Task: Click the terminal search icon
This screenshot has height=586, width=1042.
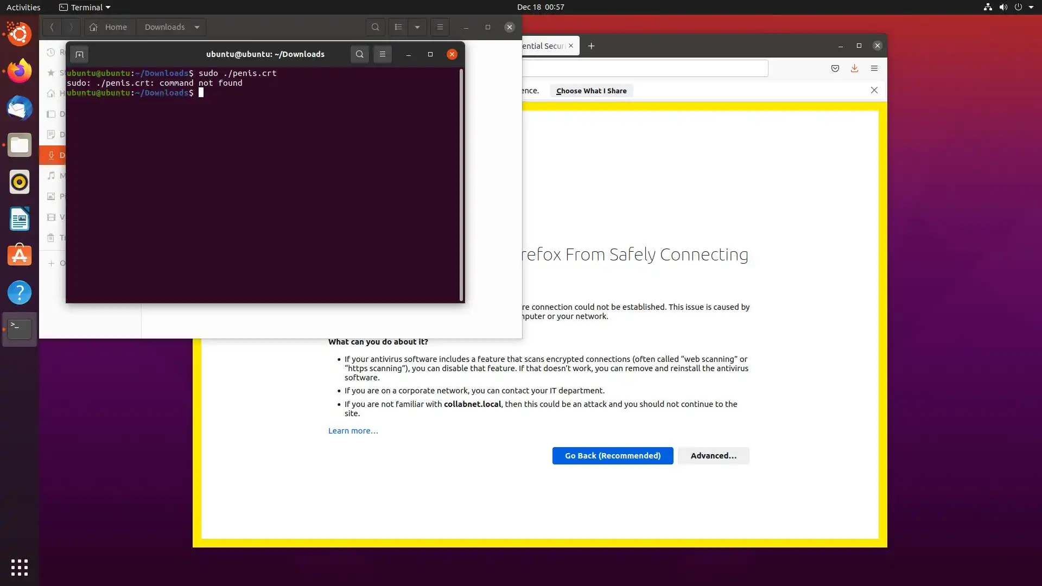Action: point(359,54)
